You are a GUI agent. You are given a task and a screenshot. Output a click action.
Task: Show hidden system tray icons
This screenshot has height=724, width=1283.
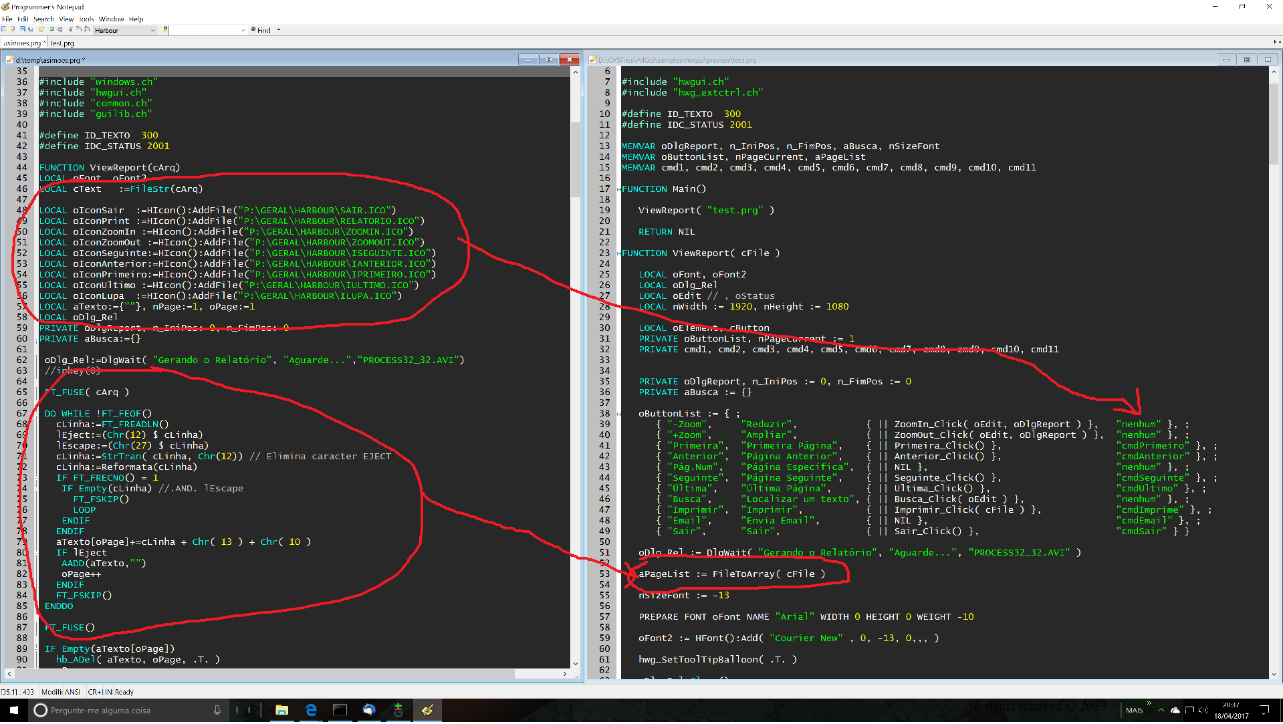tap(1161, 710)
